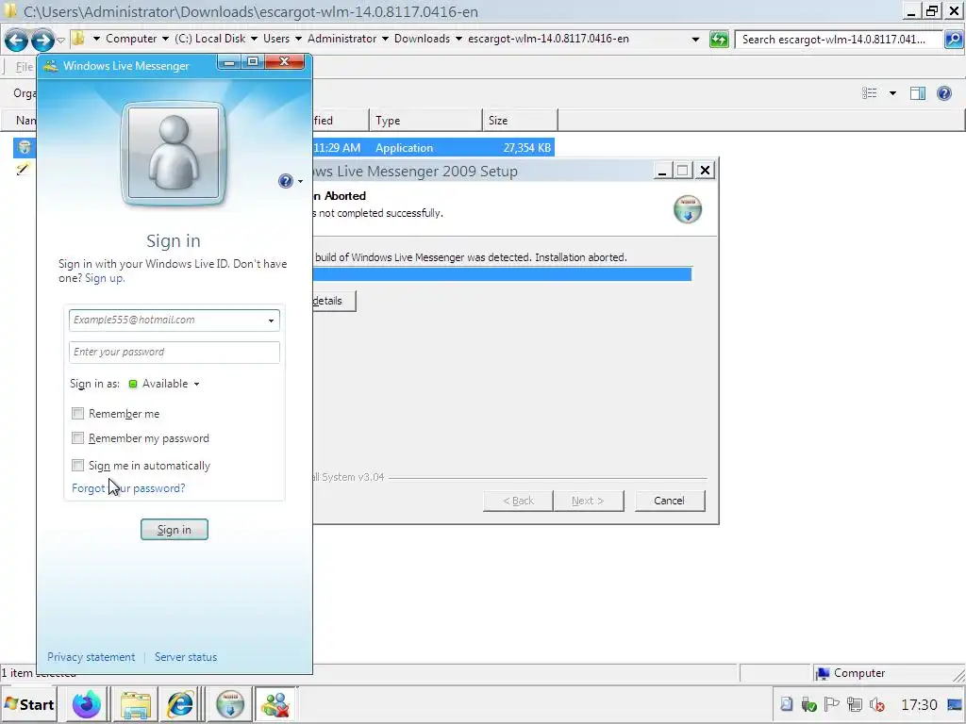Image resolution: width=966 pixels, height=724 pixels.
Task: Click Cancel in the Setup window
Action: [669, 501]
